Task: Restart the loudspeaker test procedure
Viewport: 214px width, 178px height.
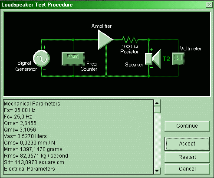Action: (187, 157)
